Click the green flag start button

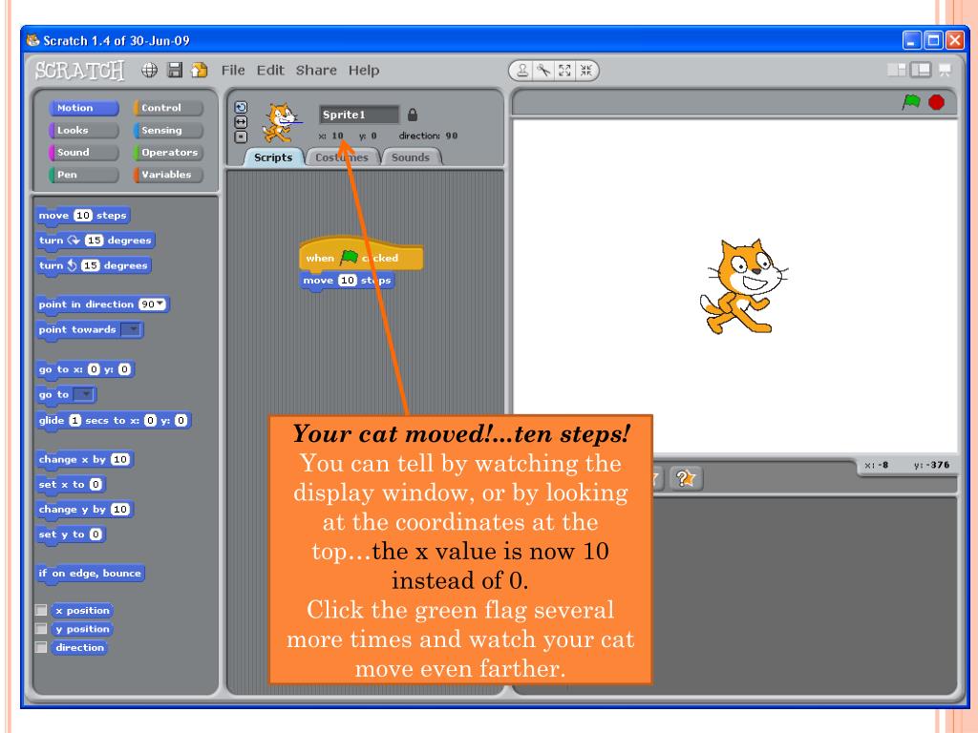pyautogui.click(x=911, y=101)
